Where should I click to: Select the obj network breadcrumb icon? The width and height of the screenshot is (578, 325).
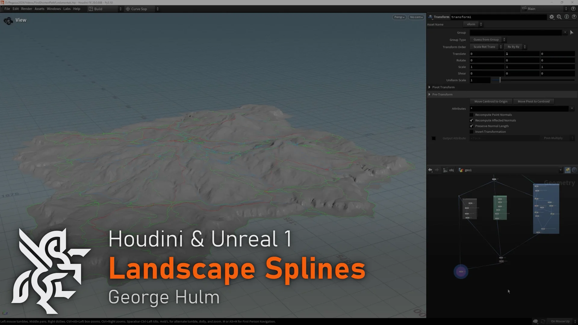445,170
